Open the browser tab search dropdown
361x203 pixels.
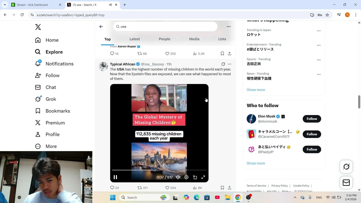(x=5, y=5)
